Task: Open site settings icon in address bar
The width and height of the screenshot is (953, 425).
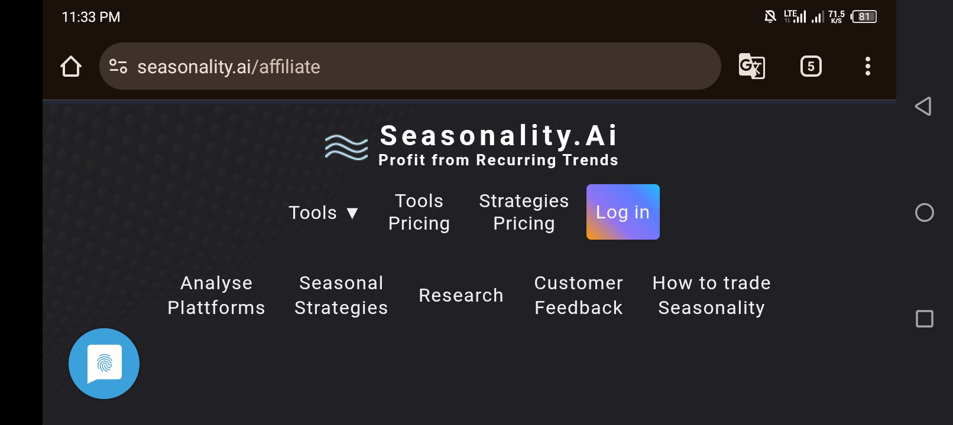Action: coord(118,66)
